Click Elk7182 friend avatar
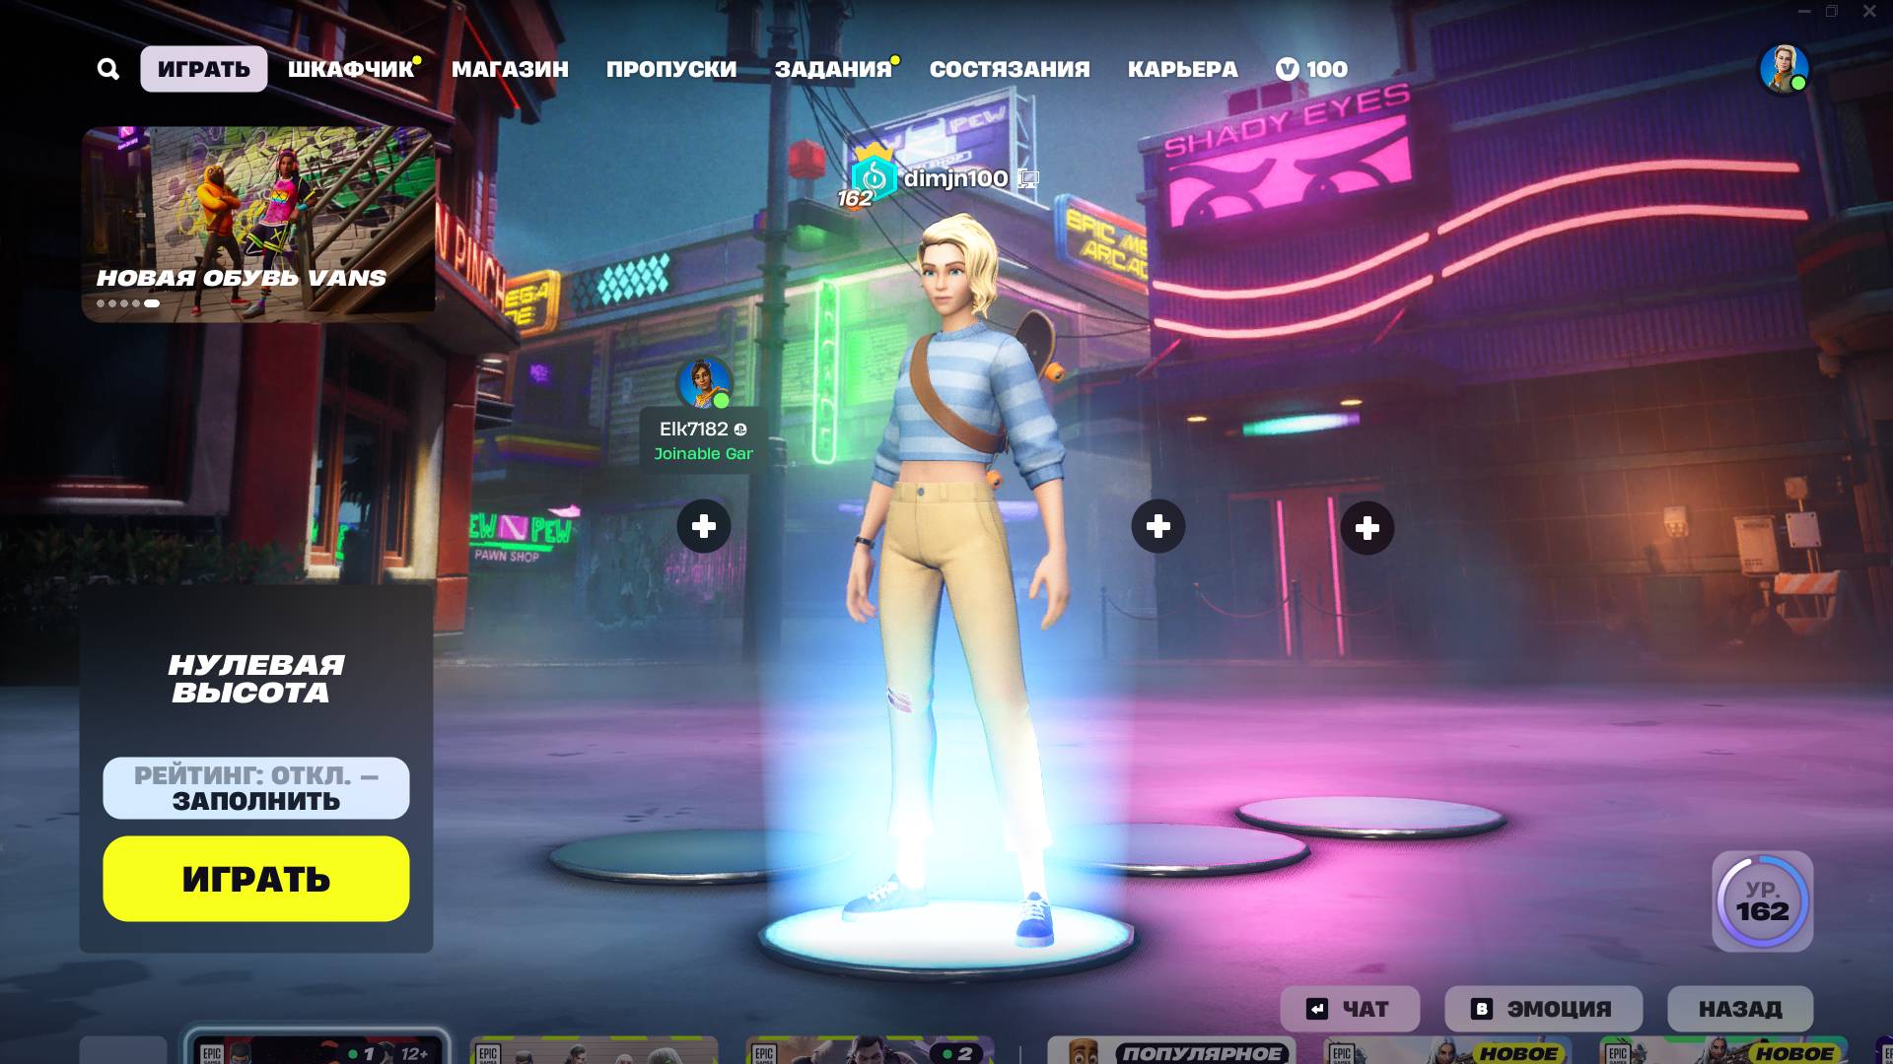This screenshot has height=1064, width=1893. pos(704,382)
